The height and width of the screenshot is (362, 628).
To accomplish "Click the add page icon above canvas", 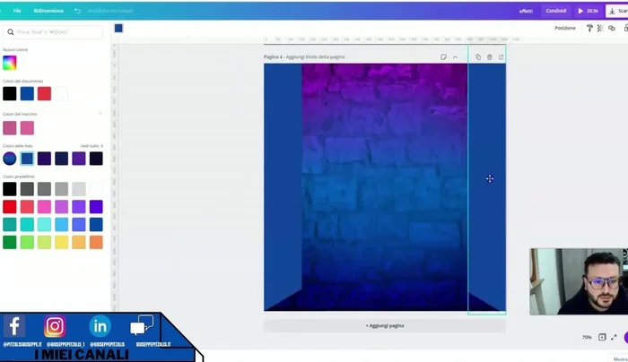I will point(502,56).
